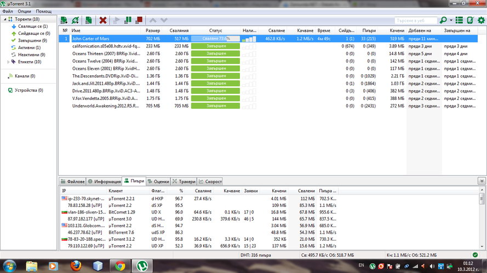Sort torrents by Име column header

tap(106, 31)
